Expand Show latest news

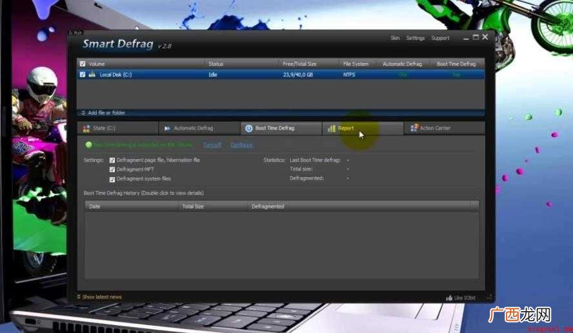point(102,297)
